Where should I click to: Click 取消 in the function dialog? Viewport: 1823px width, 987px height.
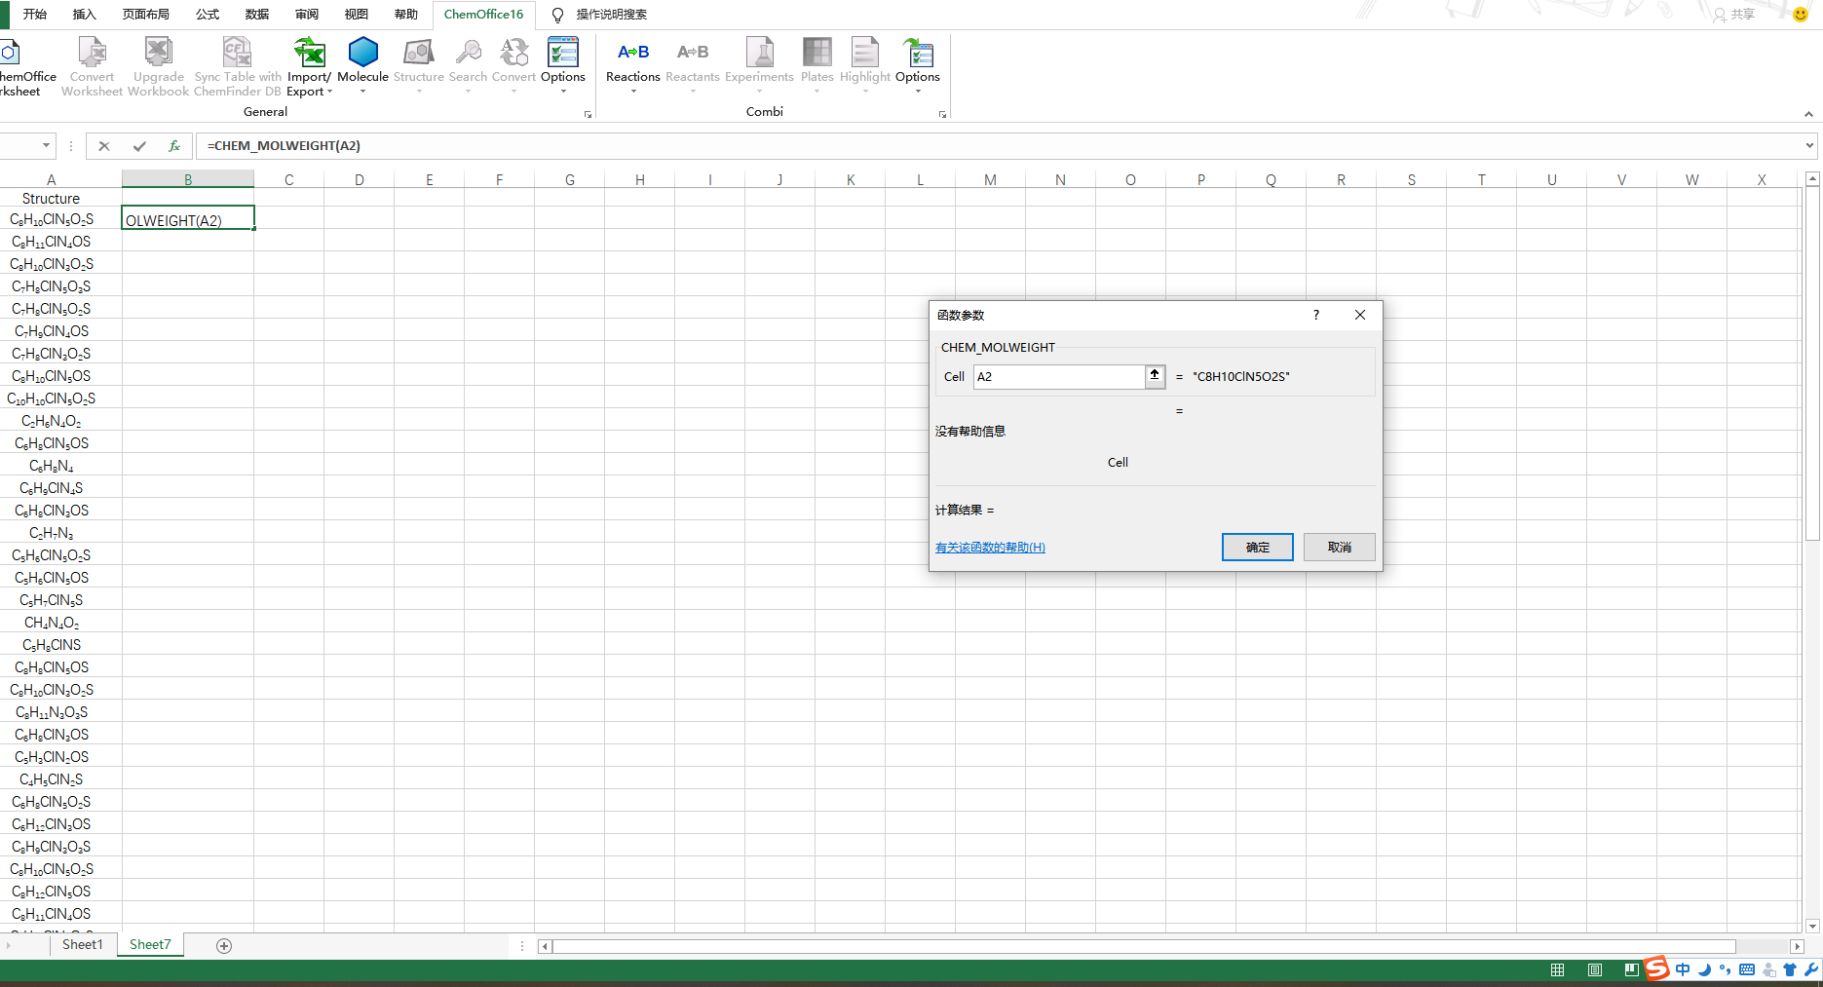[x=1340, y=548]
